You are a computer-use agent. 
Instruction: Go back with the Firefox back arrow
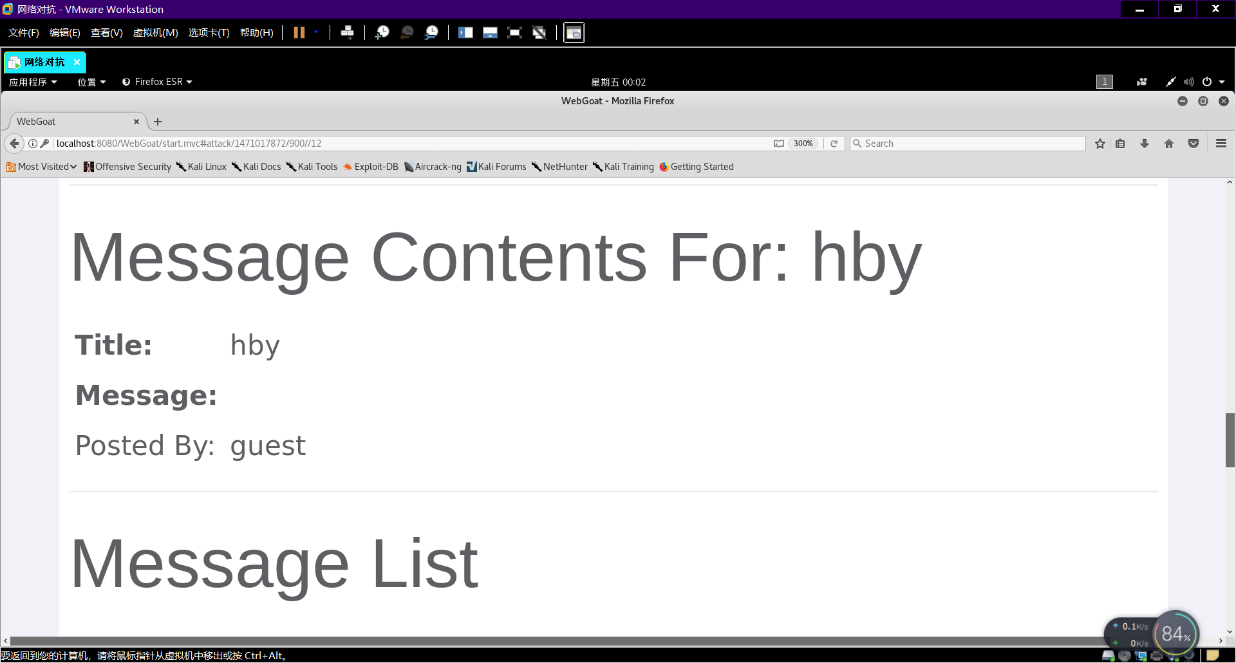(14, 144)
